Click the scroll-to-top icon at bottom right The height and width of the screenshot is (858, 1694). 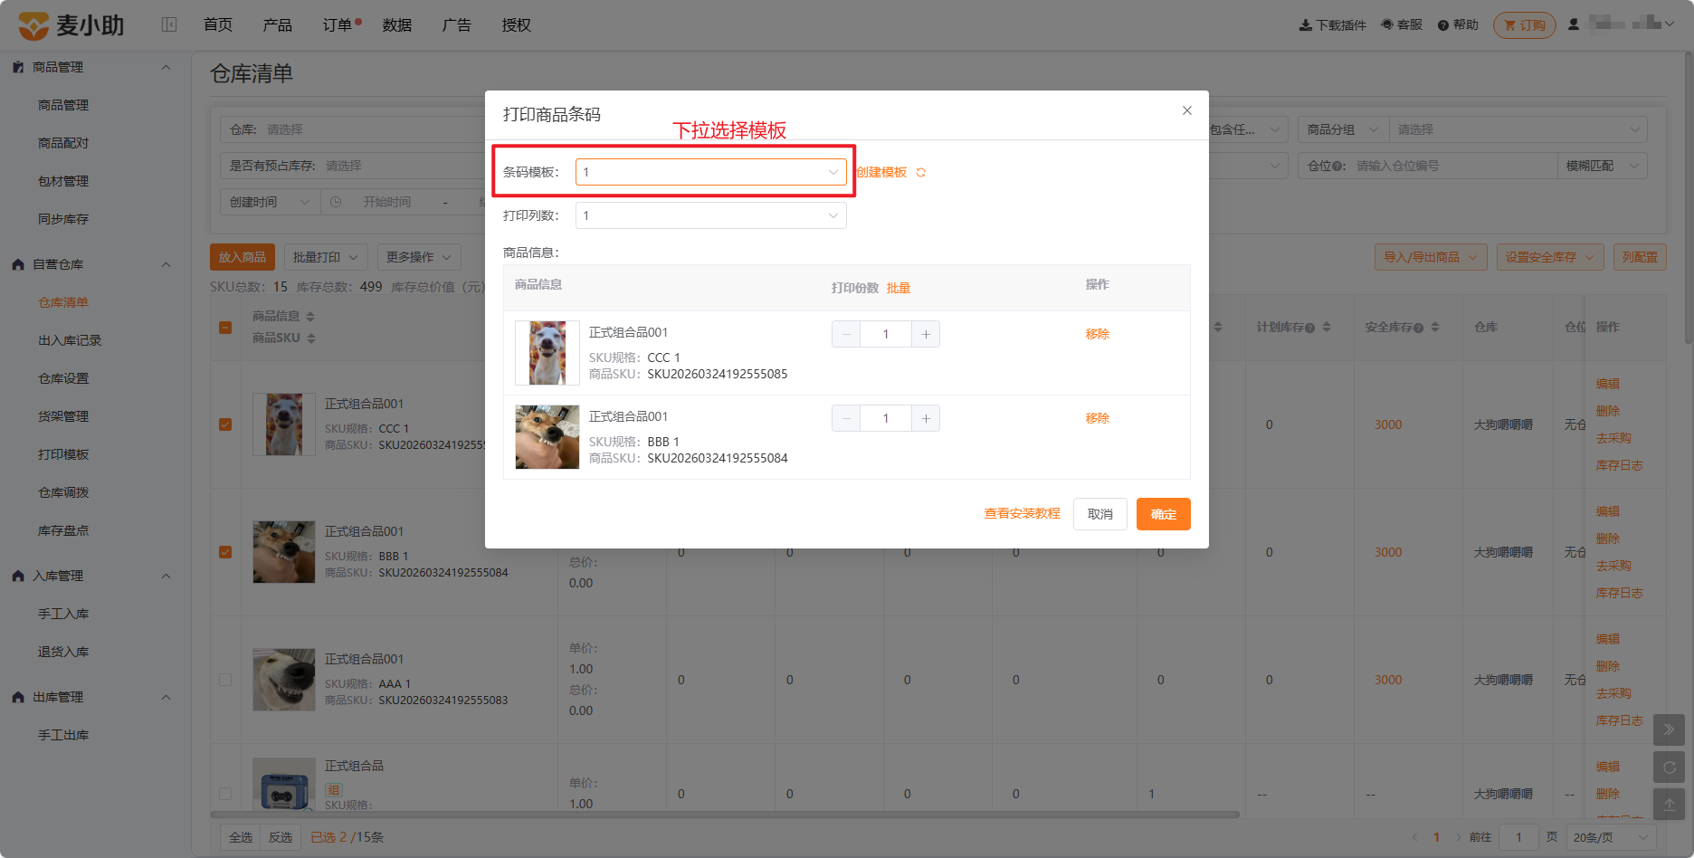tap(1670, 804)
